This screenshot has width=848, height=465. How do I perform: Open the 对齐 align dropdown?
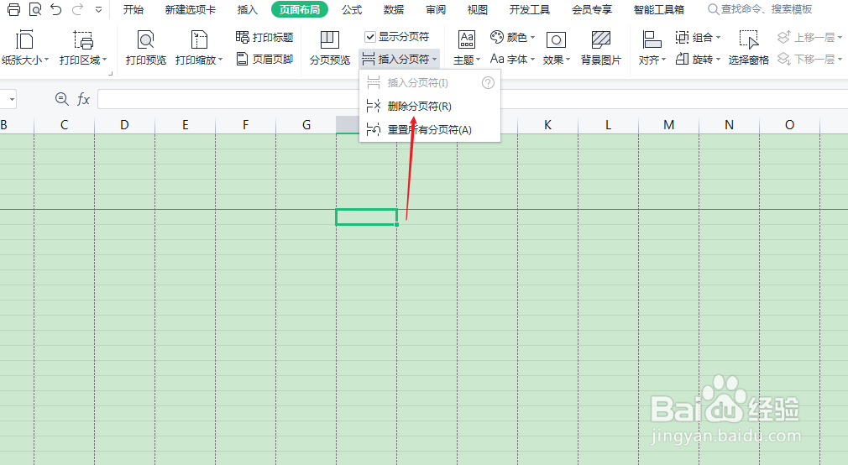(x=652, y=48)
